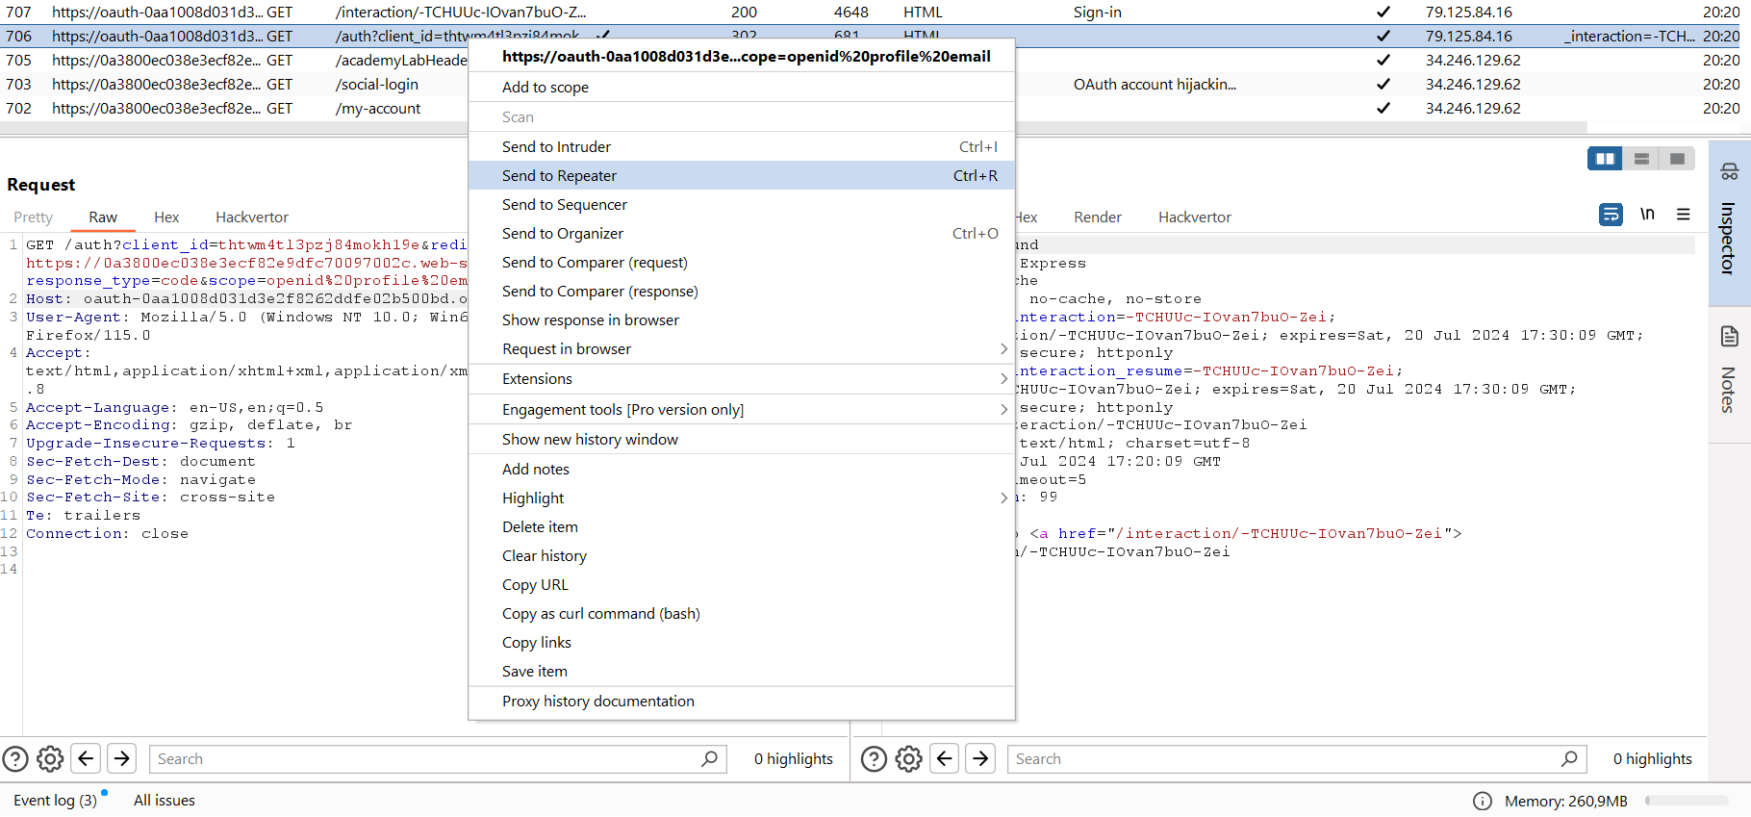Switch request view to Hackvertor tab
Viewport: 1751px width, 817px height.
point(252,217)
